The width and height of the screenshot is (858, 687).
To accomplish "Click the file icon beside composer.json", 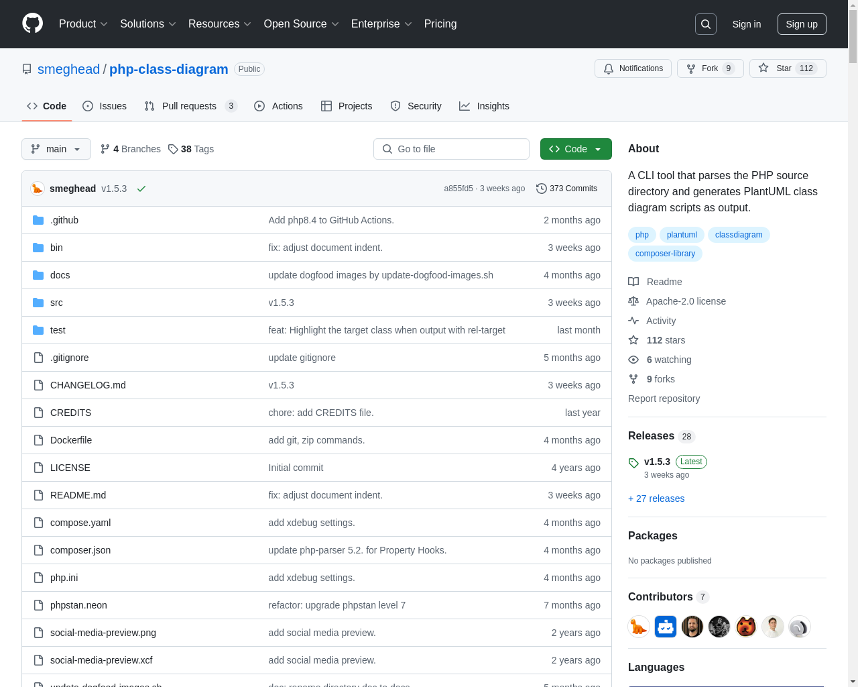I will pos(38,550).
